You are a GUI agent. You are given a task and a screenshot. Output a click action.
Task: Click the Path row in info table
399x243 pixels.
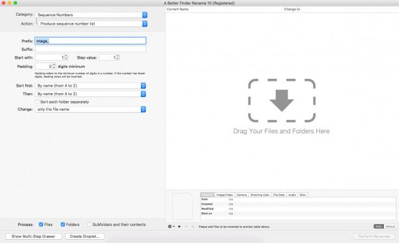298,199
